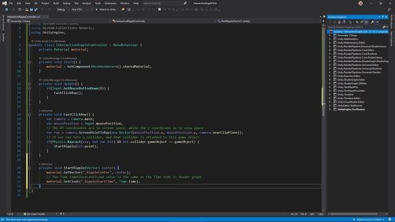The height and width of the screenshot is (222, 395).
Task: Open the Window menu
Action: 125,3
